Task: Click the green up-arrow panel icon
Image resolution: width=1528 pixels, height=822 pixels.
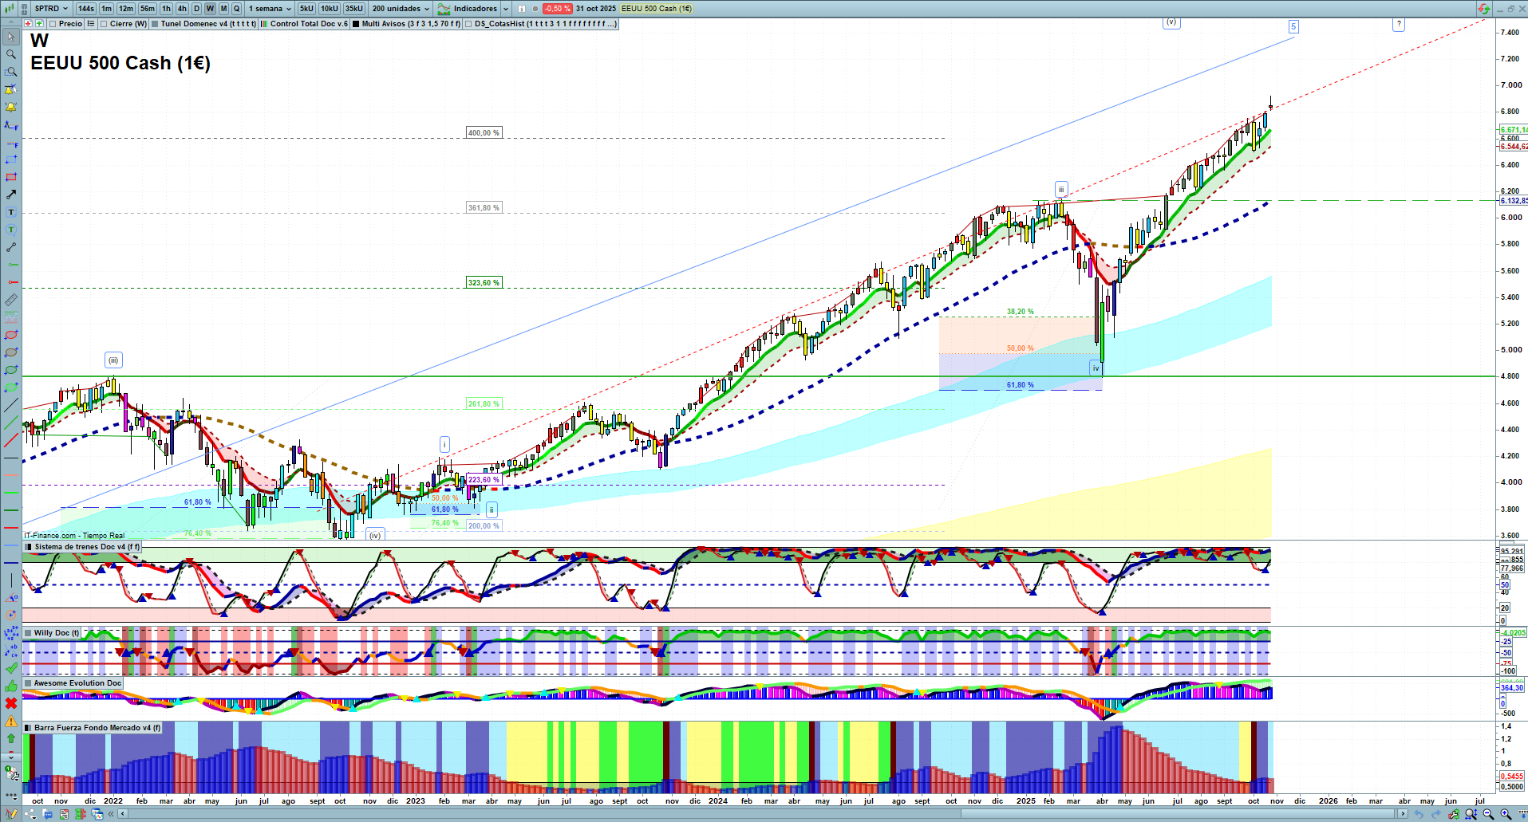Action: click(39, 24)
